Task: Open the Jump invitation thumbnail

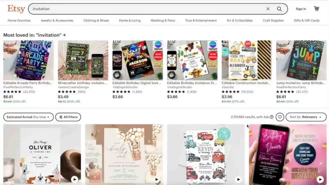Action: click(x=301, y=60)
